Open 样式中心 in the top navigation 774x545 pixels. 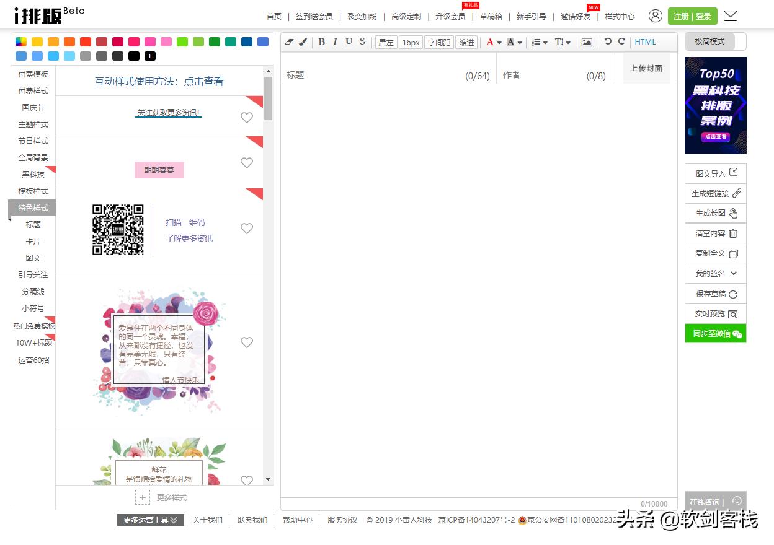tap(620, 17)
